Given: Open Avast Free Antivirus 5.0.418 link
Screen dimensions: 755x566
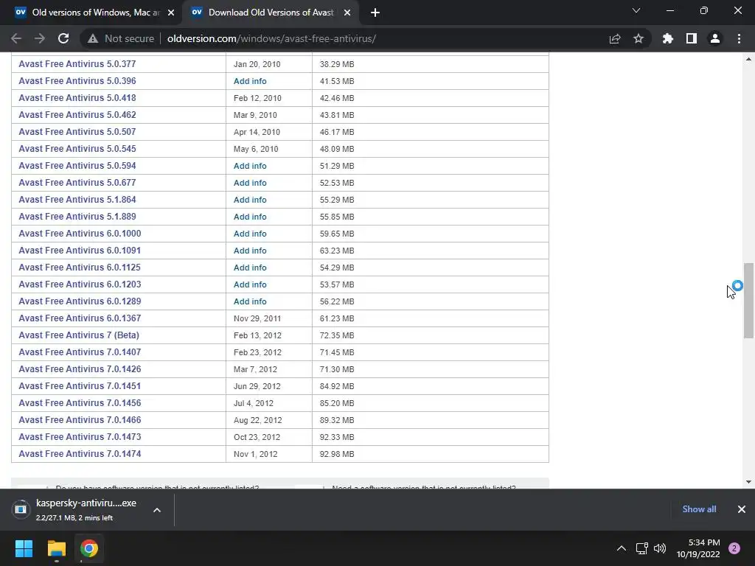Looking at the screenshot, I should point(77,98).
